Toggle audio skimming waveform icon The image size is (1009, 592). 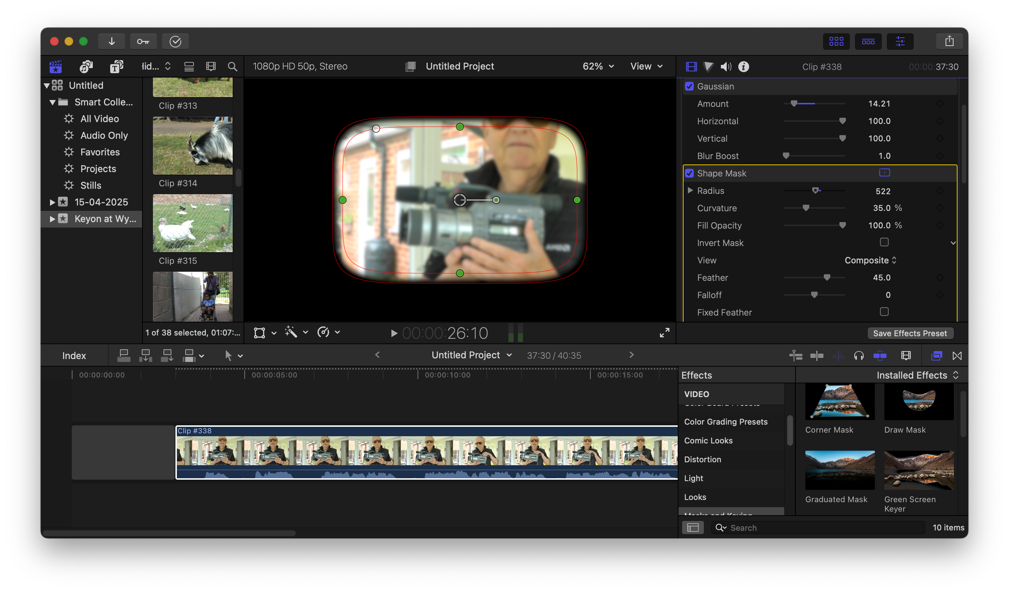(838, 355)
